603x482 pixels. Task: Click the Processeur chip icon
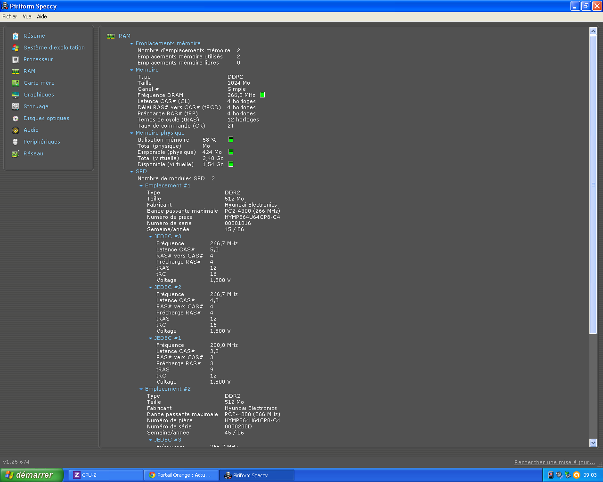point(16,59)
